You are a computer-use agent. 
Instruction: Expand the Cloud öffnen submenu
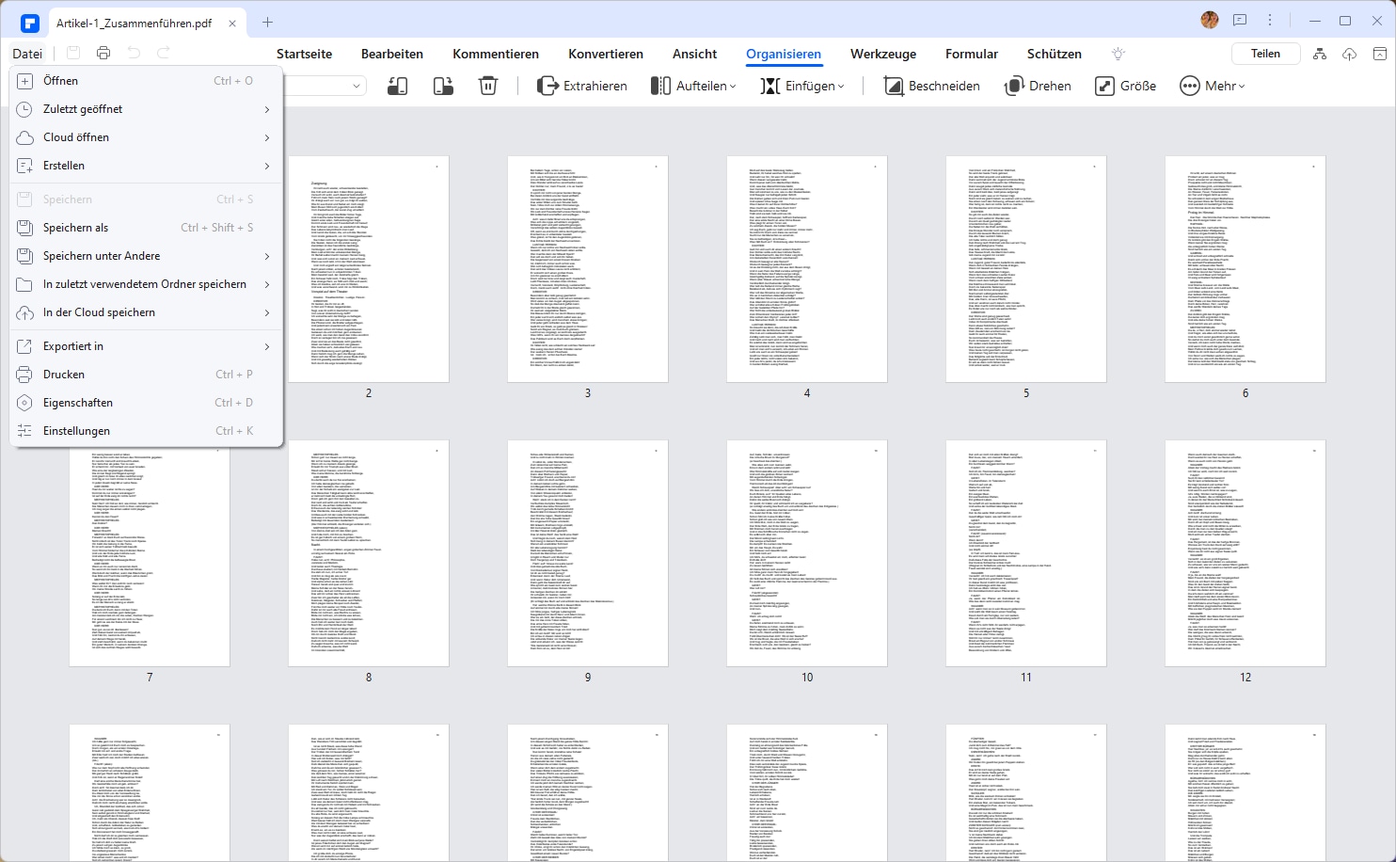coord(146,137)
